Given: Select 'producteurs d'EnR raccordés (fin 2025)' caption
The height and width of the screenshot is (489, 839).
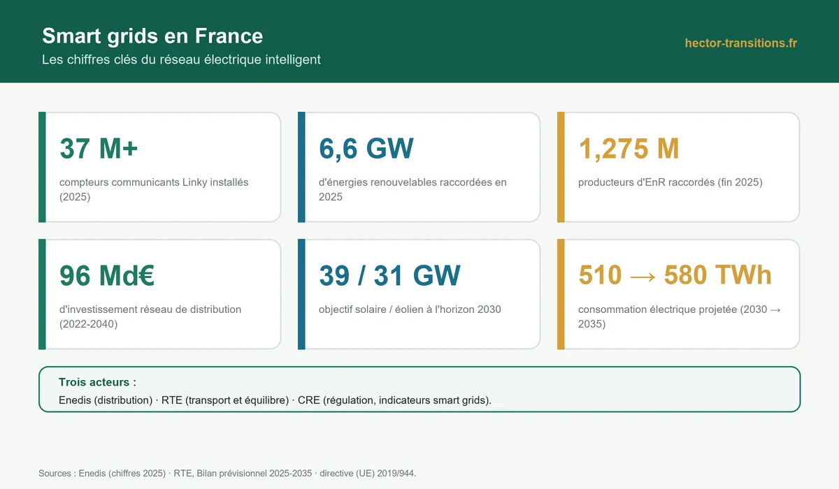Looking at the screenshot, I should (x=670, y=182).
